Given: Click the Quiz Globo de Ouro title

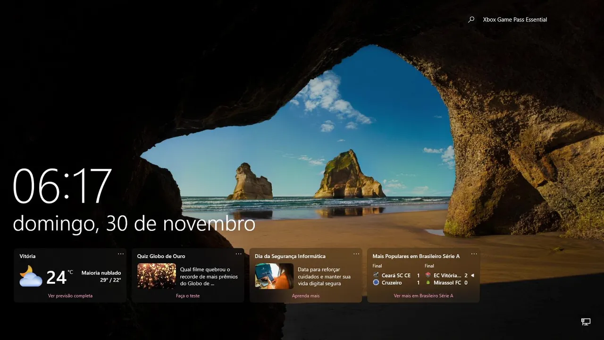Looking at the screenshot, I should pyautogui.click(x=161, y=256).
